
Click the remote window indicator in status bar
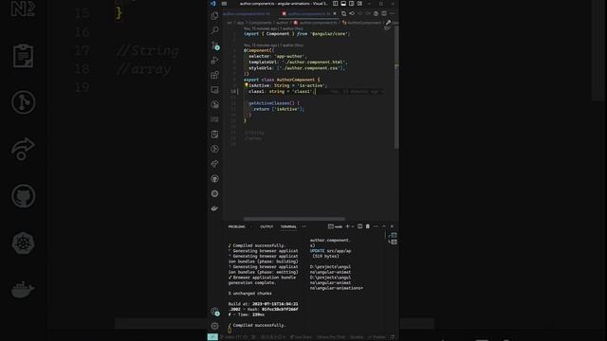click(212, 337)
